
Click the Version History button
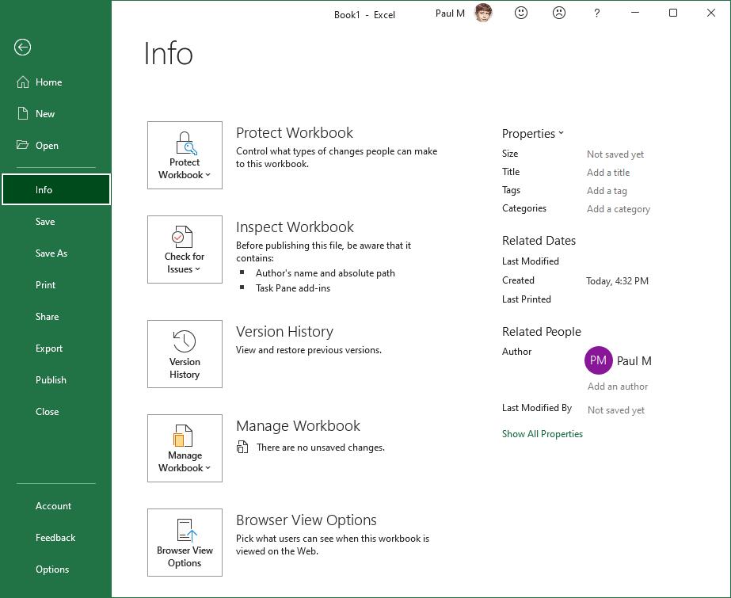point(185,354)
